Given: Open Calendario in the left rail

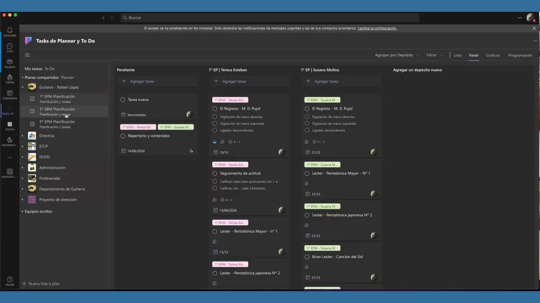Looking at the screenshot, I should [10, 93].
